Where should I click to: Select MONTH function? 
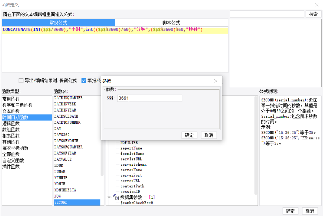point(77,184)
